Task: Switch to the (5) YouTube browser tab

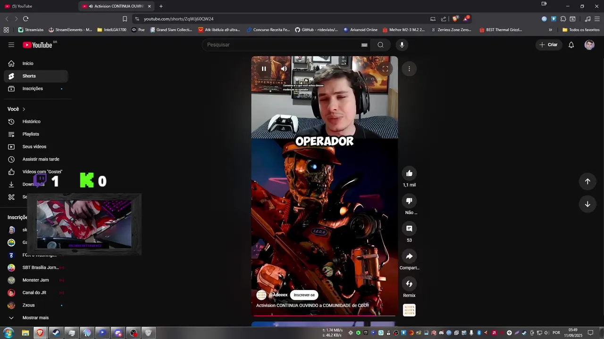Action: click(40, 6)
